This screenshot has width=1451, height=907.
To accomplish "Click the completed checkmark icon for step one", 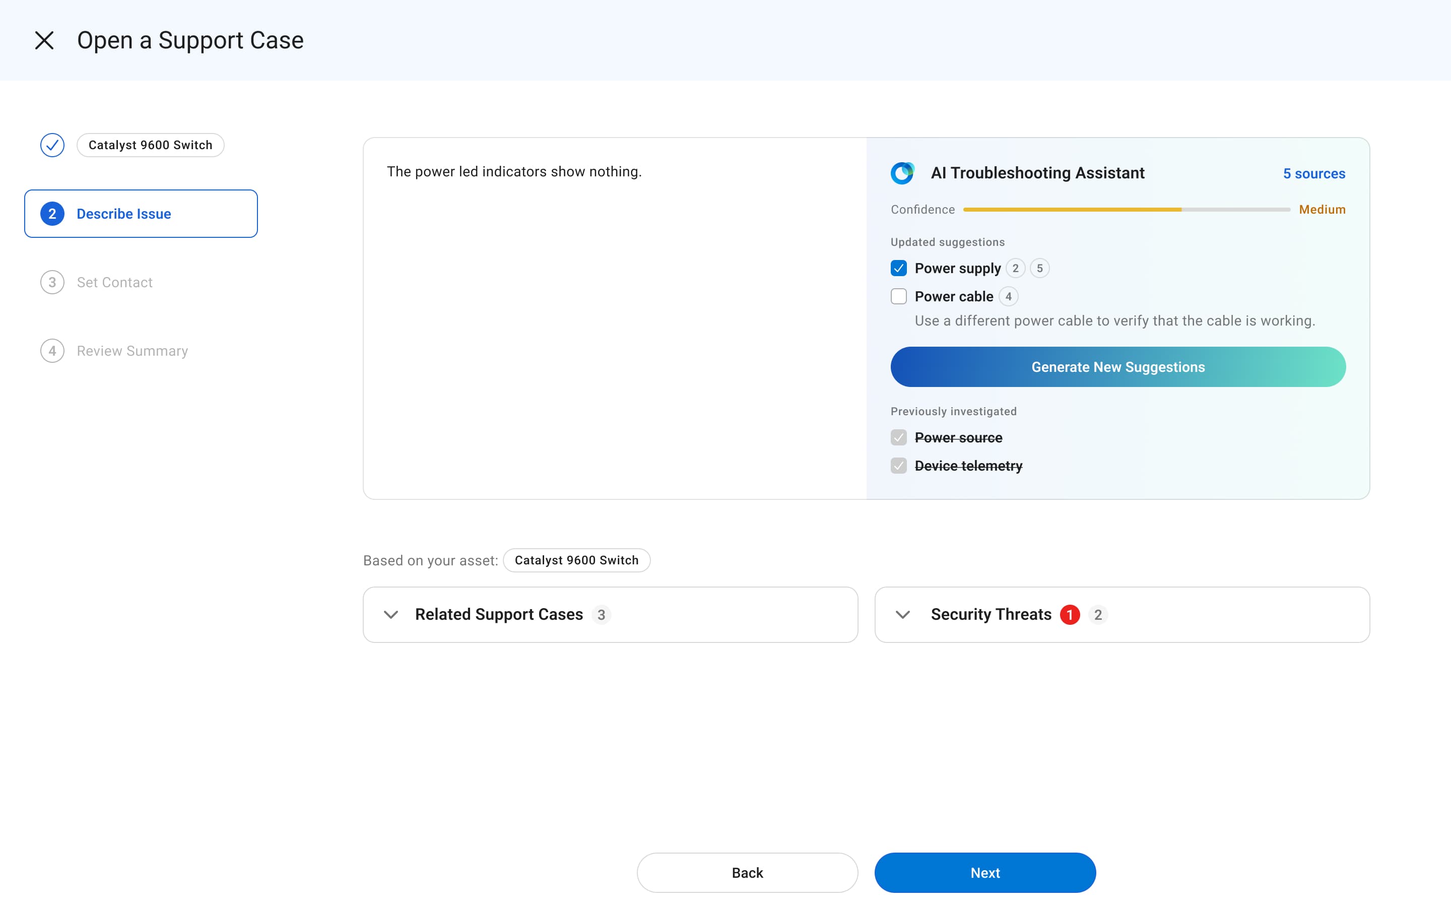I will click(51, 145).
